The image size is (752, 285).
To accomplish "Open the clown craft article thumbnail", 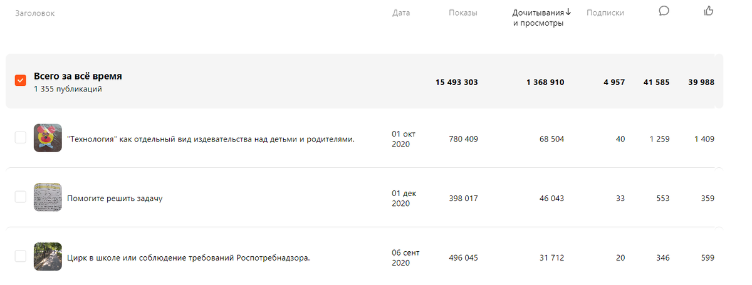I will coord(48,138).
